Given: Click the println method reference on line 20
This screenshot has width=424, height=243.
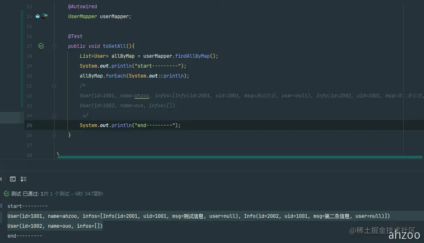Looking at the screenshot, I should 173,76.
